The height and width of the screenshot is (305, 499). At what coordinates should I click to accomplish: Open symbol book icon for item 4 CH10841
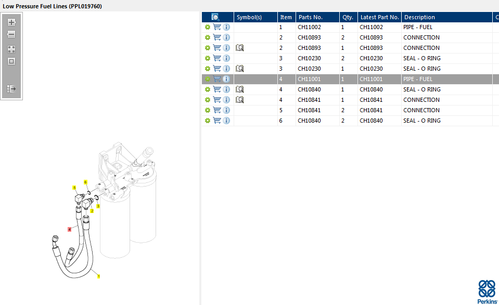pyautogui.click(x=240, y=100)
